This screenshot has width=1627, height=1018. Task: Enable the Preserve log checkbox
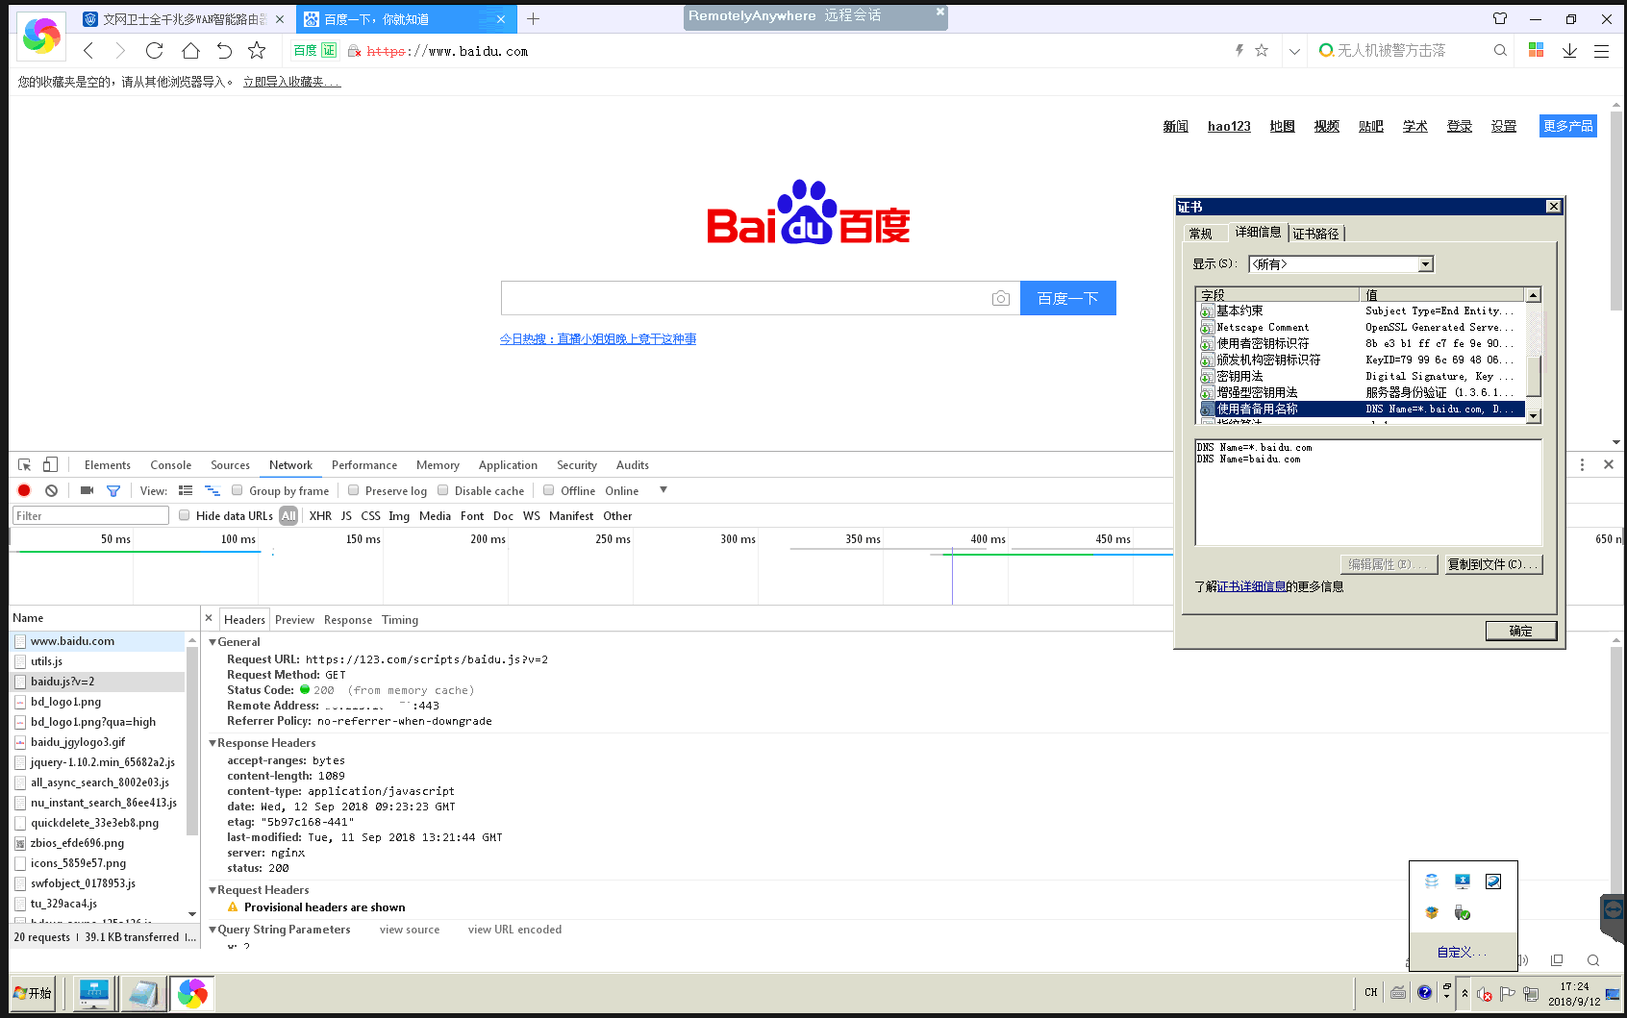pyautogui.click(x=354, y=490)
